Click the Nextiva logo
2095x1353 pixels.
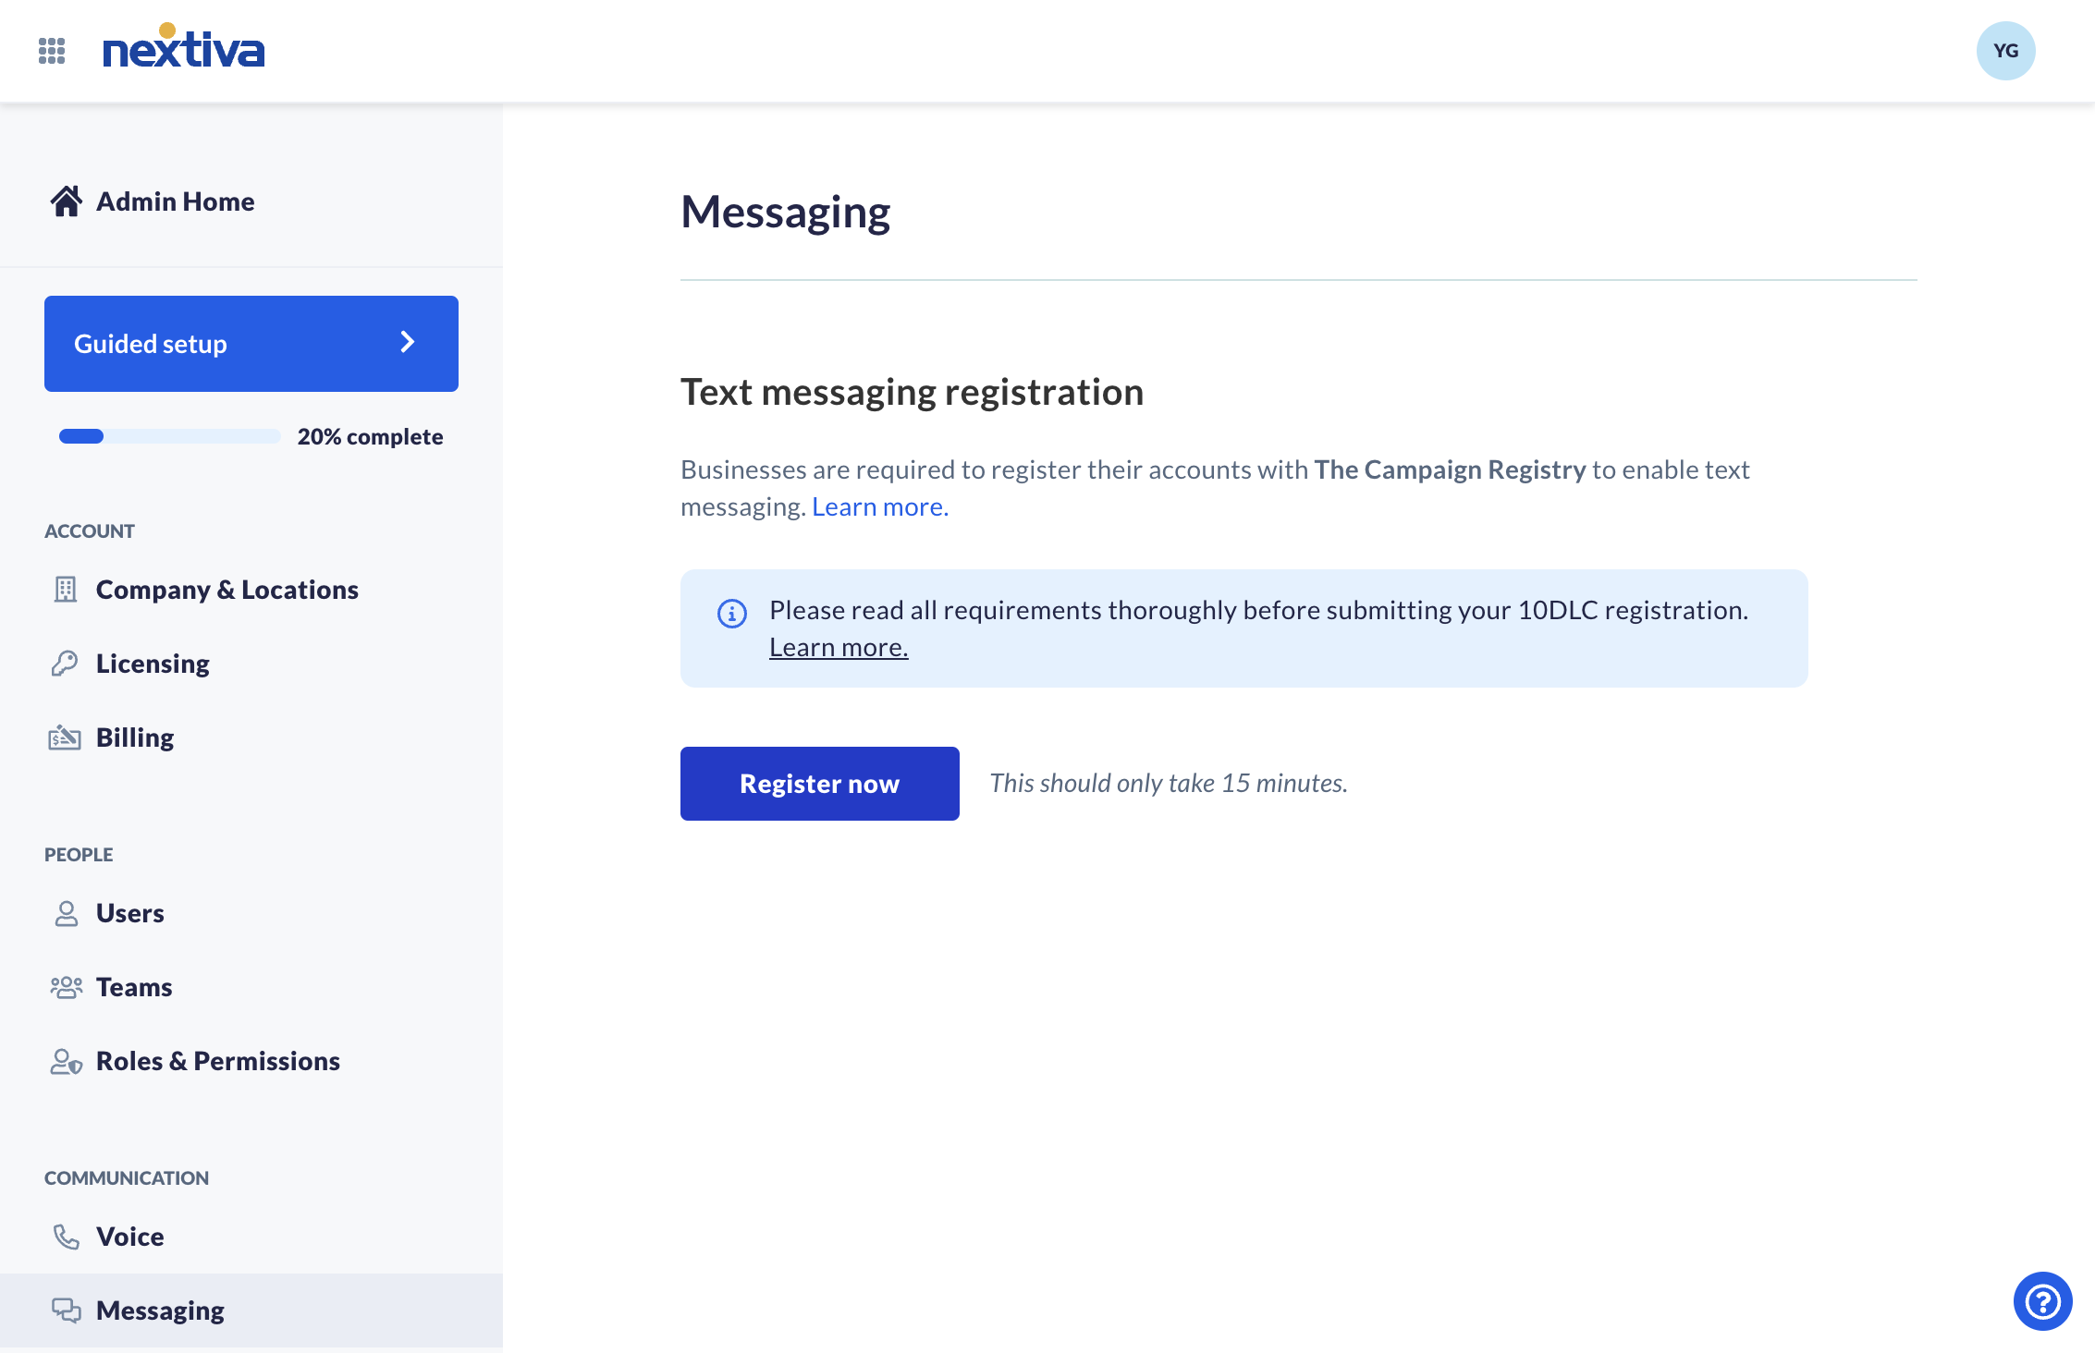click(183, 46)
